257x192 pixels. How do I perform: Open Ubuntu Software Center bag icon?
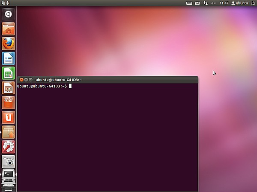pos(8,102)
